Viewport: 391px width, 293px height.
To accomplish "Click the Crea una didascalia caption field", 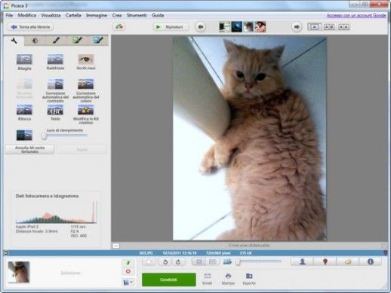I will click(249, 246).
